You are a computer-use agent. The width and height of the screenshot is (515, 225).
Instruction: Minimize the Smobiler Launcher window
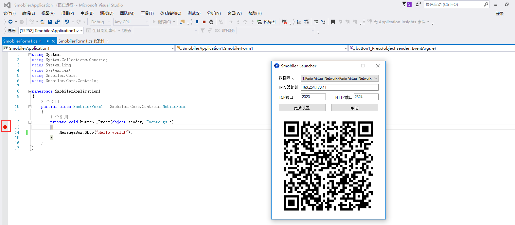click(348, 66)
